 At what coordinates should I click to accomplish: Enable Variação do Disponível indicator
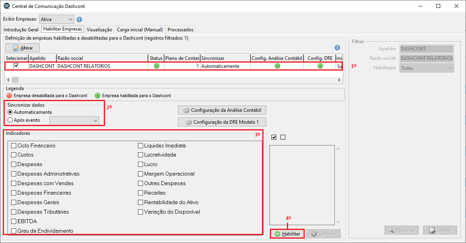click(x=141, y=212)
